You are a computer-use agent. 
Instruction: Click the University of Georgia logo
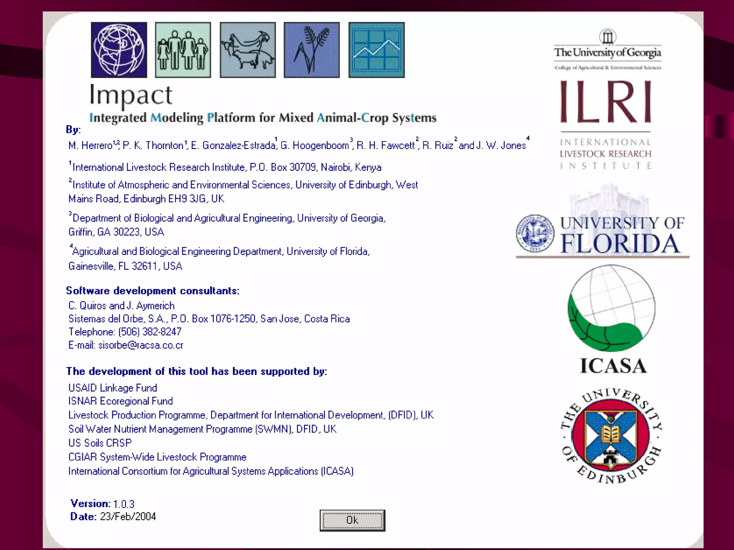tap(607, 50)
